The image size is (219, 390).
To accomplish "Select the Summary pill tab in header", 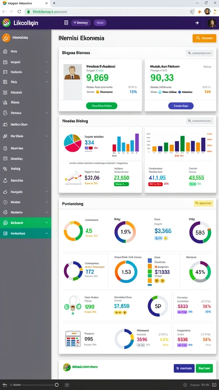I will 81,23.
